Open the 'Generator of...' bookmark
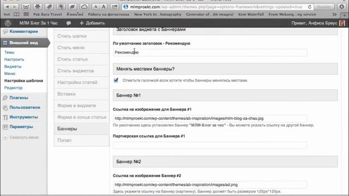This screenshot has height=196, width=349. pos(209,15)
